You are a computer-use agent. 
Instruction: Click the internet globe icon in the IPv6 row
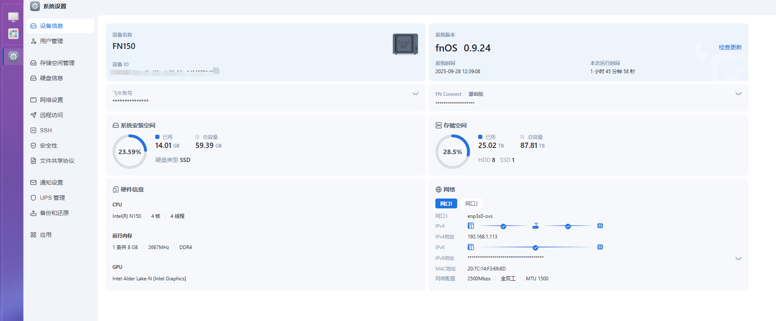(600, 247)
